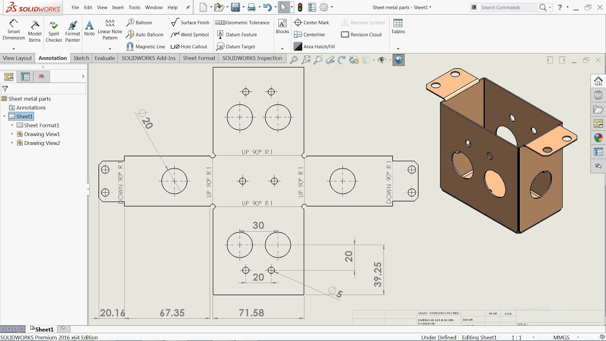Insert a Revision Cloud
The image size is (606, 341).
tap(362, 34)
